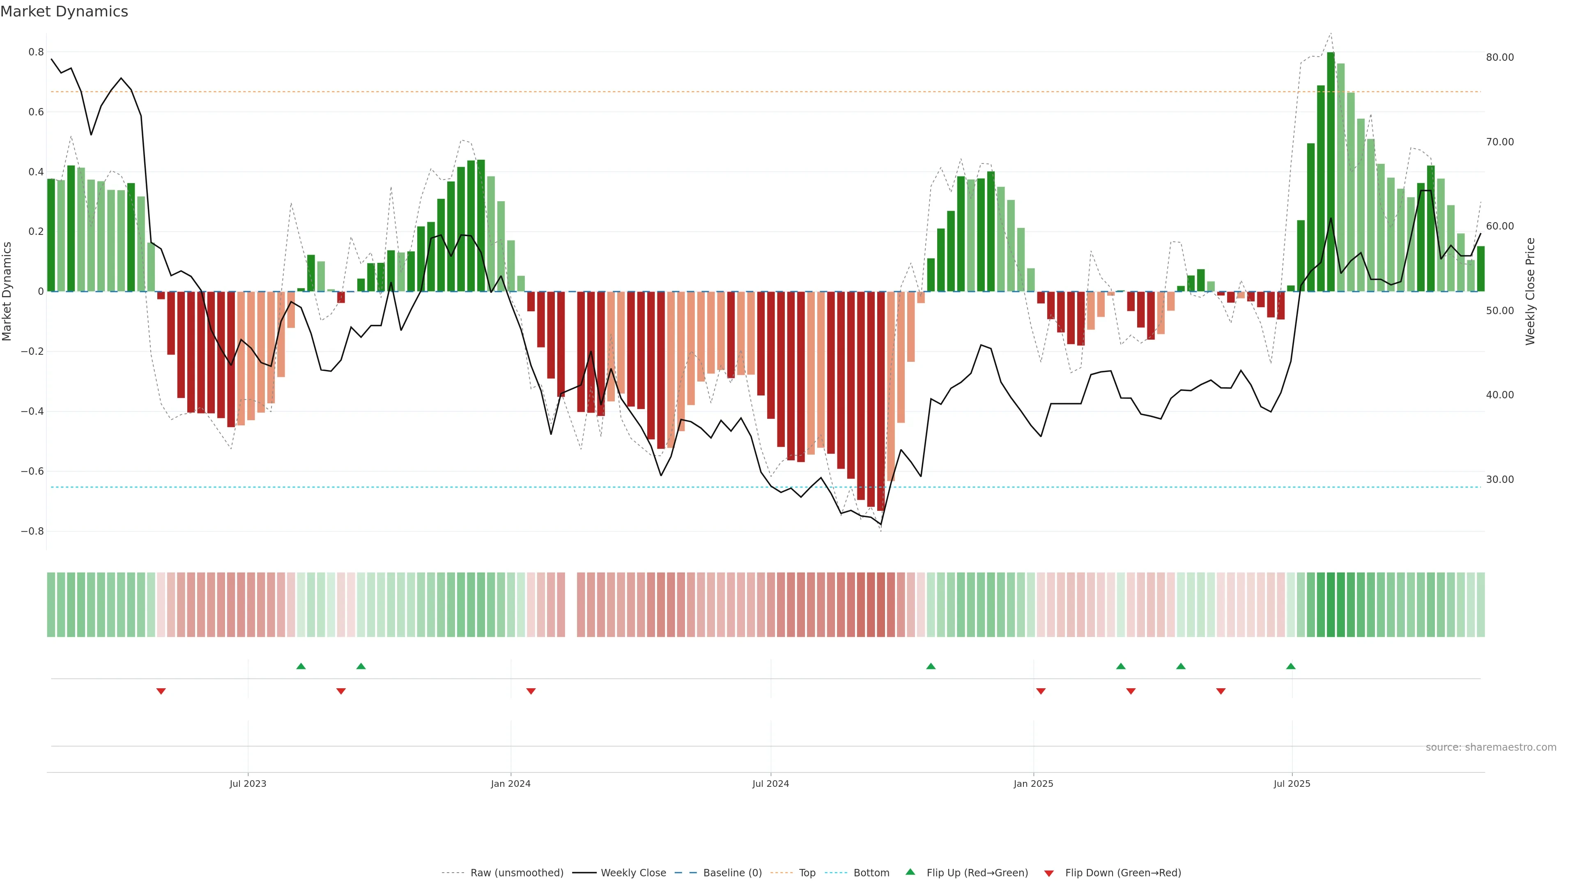Click the green Flip Up triangle in legend
This screenshot has height=887, width=1577.
click(x=910, y=872)
